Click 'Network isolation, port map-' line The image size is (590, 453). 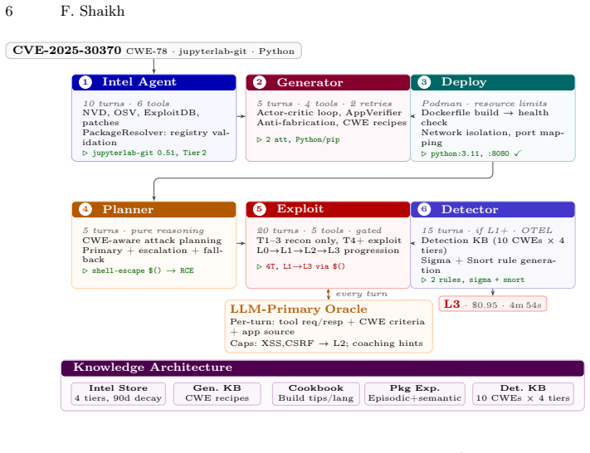[493, 133]
